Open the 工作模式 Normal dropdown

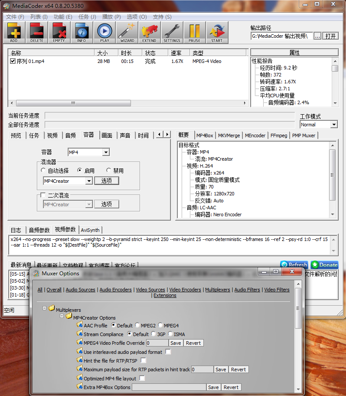click(x=334, y=125)
